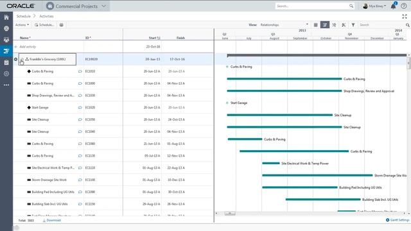Click the second sidebar icon below Home
The image size is (411, 231).
pos(6,28)
